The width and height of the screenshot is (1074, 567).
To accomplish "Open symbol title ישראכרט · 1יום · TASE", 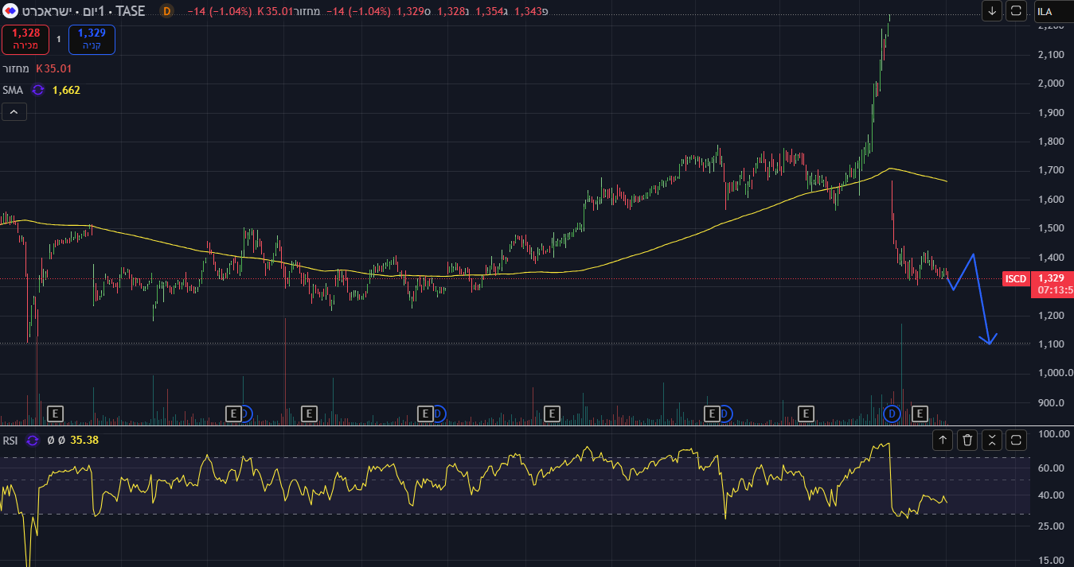I will click(83, 11).
